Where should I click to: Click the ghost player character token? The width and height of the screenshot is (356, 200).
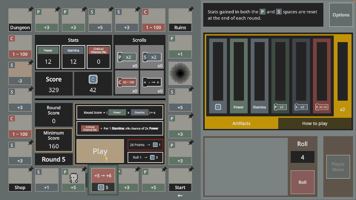coord(74,178)
